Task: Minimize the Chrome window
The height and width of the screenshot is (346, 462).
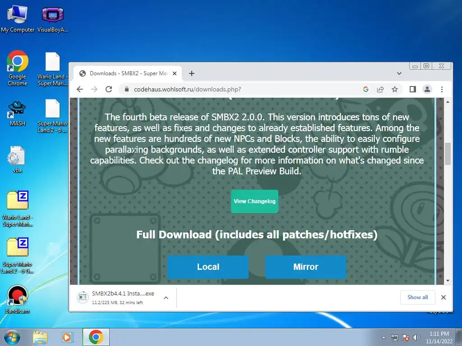Action: (x=415, y=66)
